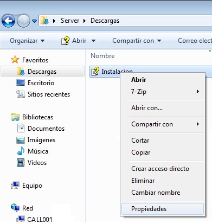The width and height of the screenshot is (212, 223).
Task: Open Propiedades from the context menu
Action: pyautogui.click(x=163, y=209)
